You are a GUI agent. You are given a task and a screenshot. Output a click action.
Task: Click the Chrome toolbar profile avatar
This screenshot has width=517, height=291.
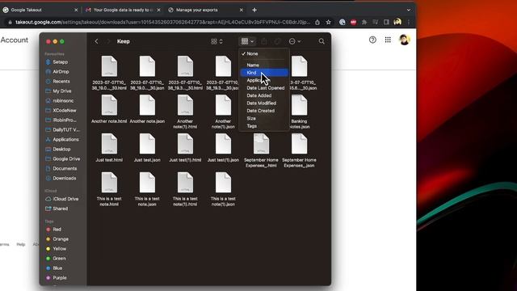click(x=397, y=22)
